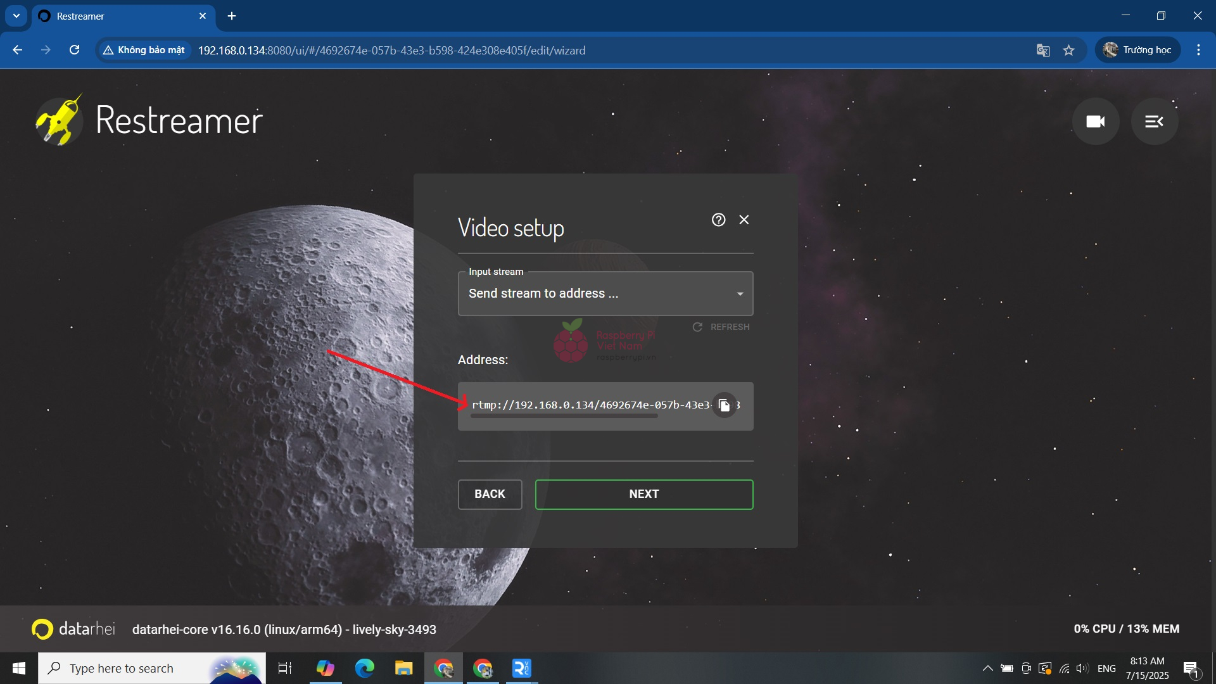Viewport: 1216px width, 684px height.
Task: Go BACK in the wizard
Action: coord(490,494)
